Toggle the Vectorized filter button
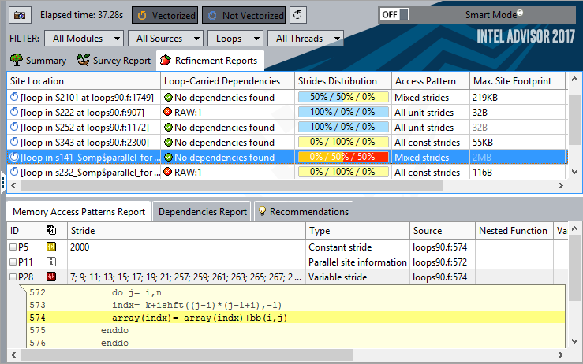The image size is (583, 364). tap(165, 15)
